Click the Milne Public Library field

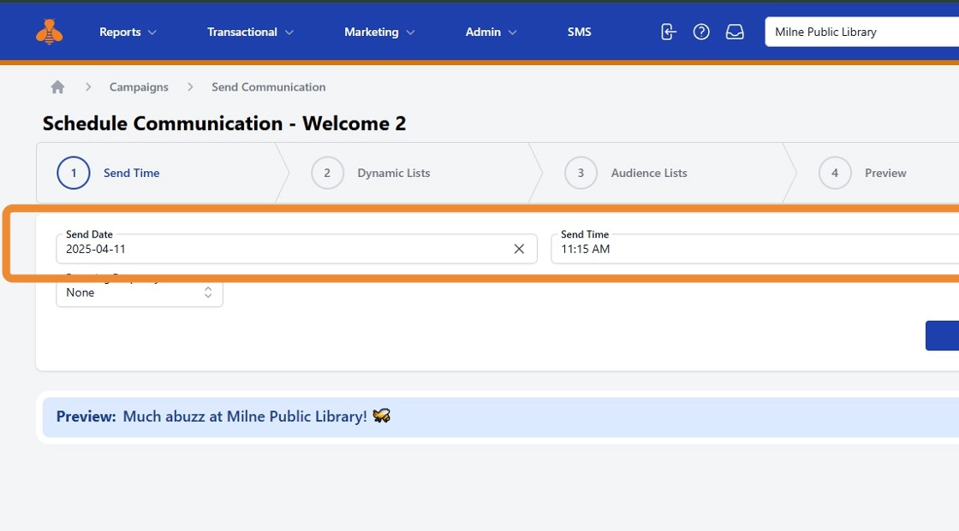pos(861,32)
